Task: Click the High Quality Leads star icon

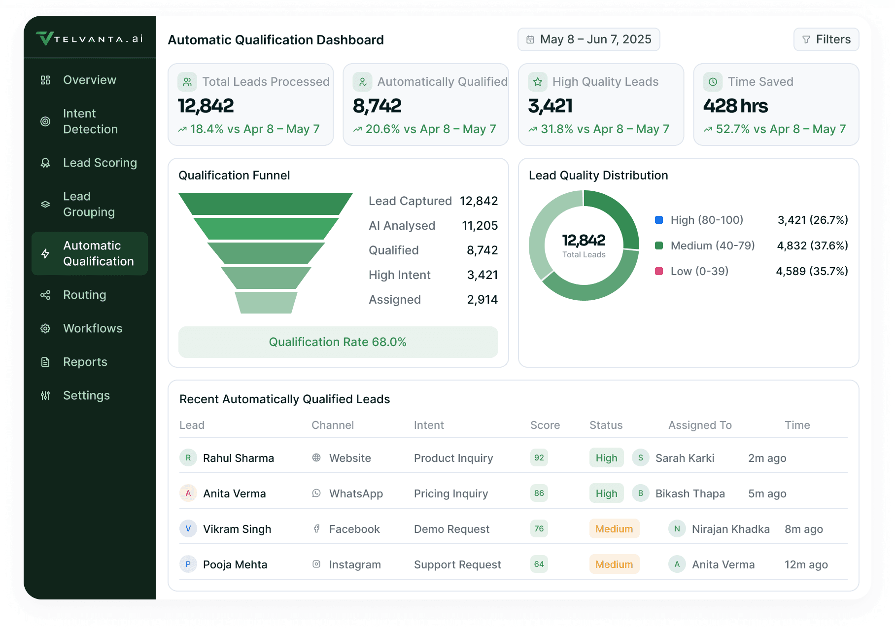Action: (x=538, y=82)
